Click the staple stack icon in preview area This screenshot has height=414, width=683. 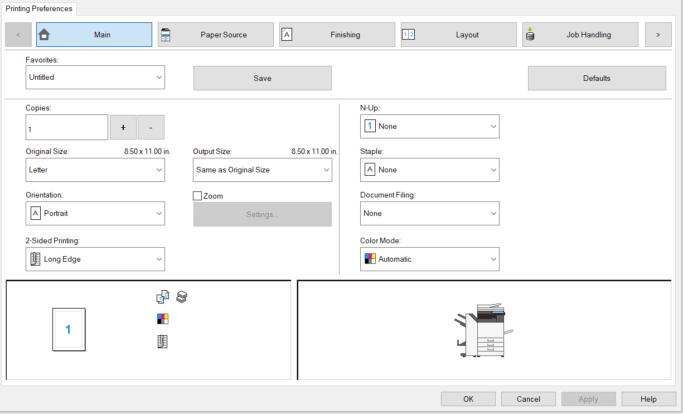(182, 296)
